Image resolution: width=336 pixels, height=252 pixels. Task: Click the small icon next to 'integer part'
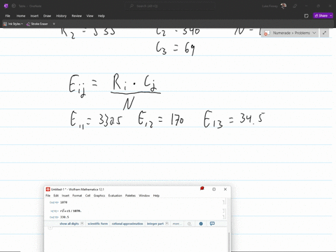[x=167, y=223]
